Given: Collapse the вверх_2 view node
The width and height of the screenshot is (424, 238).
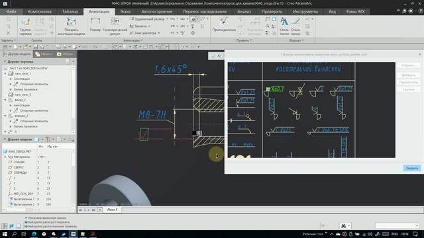Looking at the screenshot, I should 5,100.
